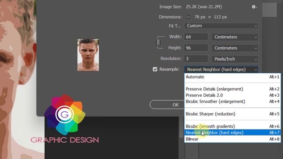Choose Bicubic (smooth gradients) option
Viewport: 283px width, 159px height.
[x=233, y=126]
